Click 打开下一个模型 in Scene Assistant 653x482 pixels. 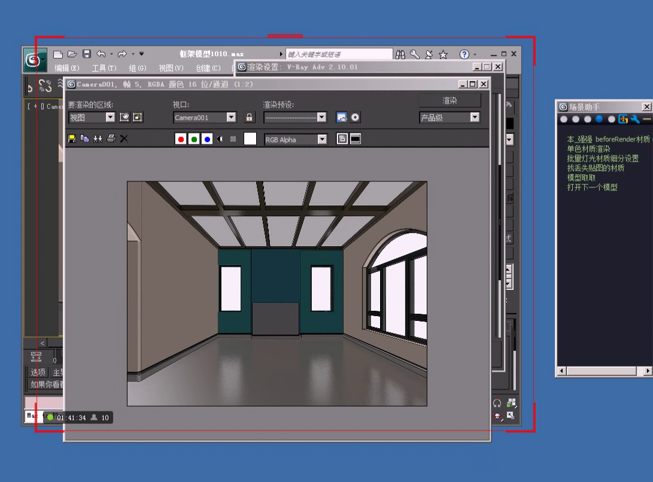[592, 187]
